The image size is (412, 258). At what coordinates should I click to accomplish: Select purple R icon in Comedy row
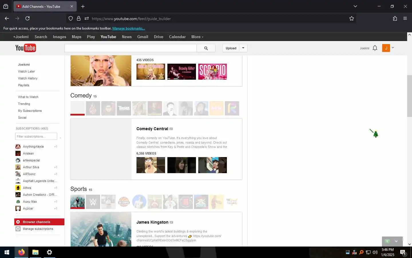(x=232, y=108)
